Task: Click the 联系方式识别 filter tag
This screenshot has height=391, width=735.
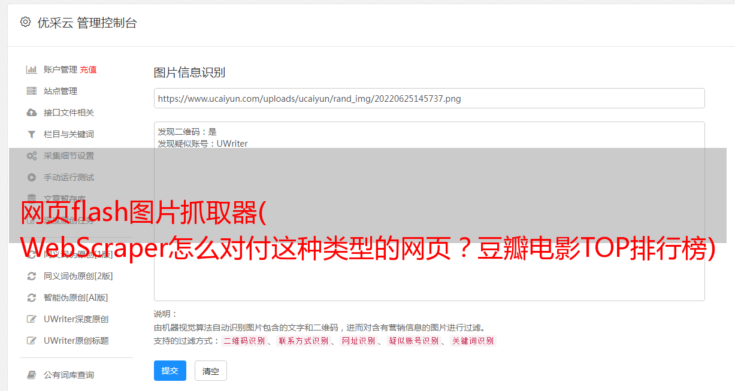Action: 303,341
